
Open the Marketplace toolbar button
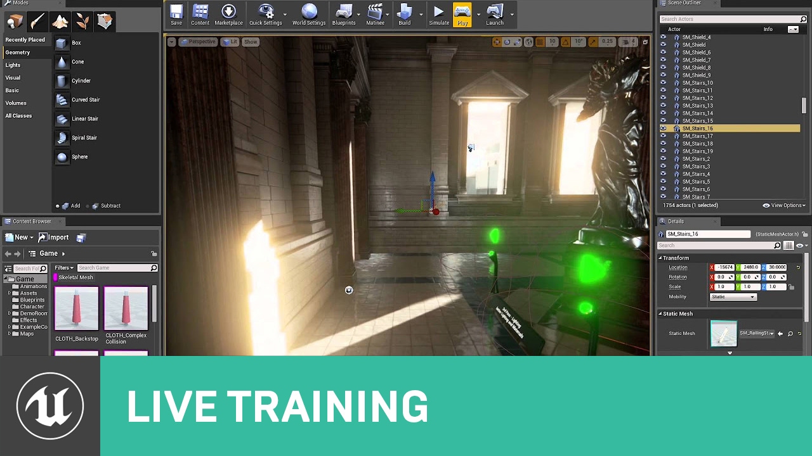pyautogui.click(x=228, y=15)
